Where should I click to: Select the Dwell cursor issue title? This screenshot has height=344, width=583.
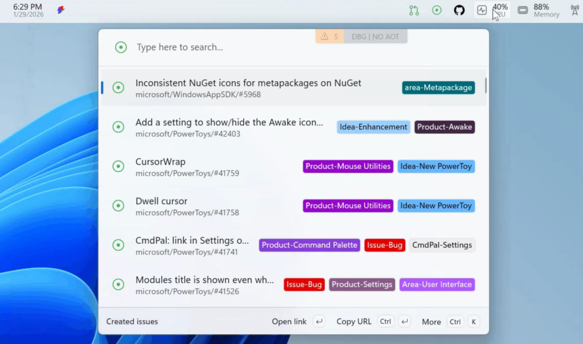click(x=161, y=201)
